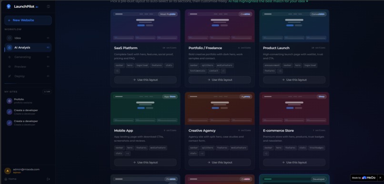Click the App Store badge on Mobile App

[x=170, y=97]
